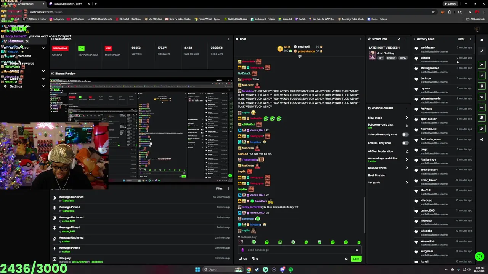488x274 pixels.
Task: Click the dashboard.kick.com address bar
Action: [229, 12]
